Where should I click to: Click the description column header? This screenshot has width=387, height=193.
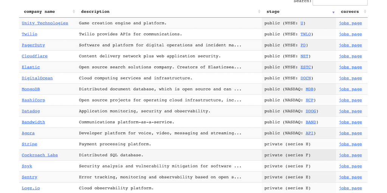coord(95,12)
